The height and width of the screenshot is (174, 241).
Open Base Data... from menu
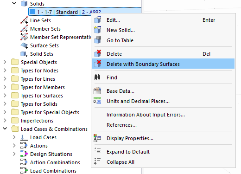click(163, 91)
